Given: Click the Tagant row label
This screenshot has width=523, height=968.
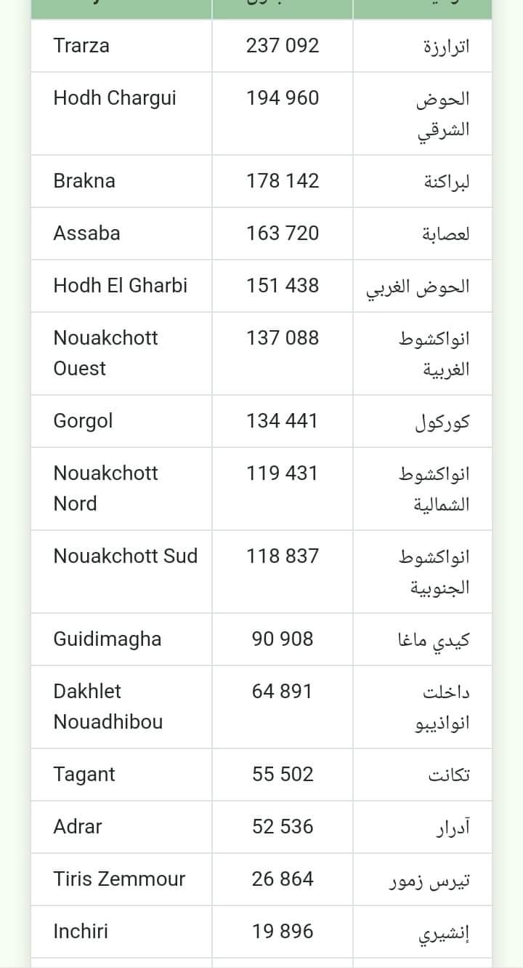Looking at the screenshot, I should click(x=84, y=775).
